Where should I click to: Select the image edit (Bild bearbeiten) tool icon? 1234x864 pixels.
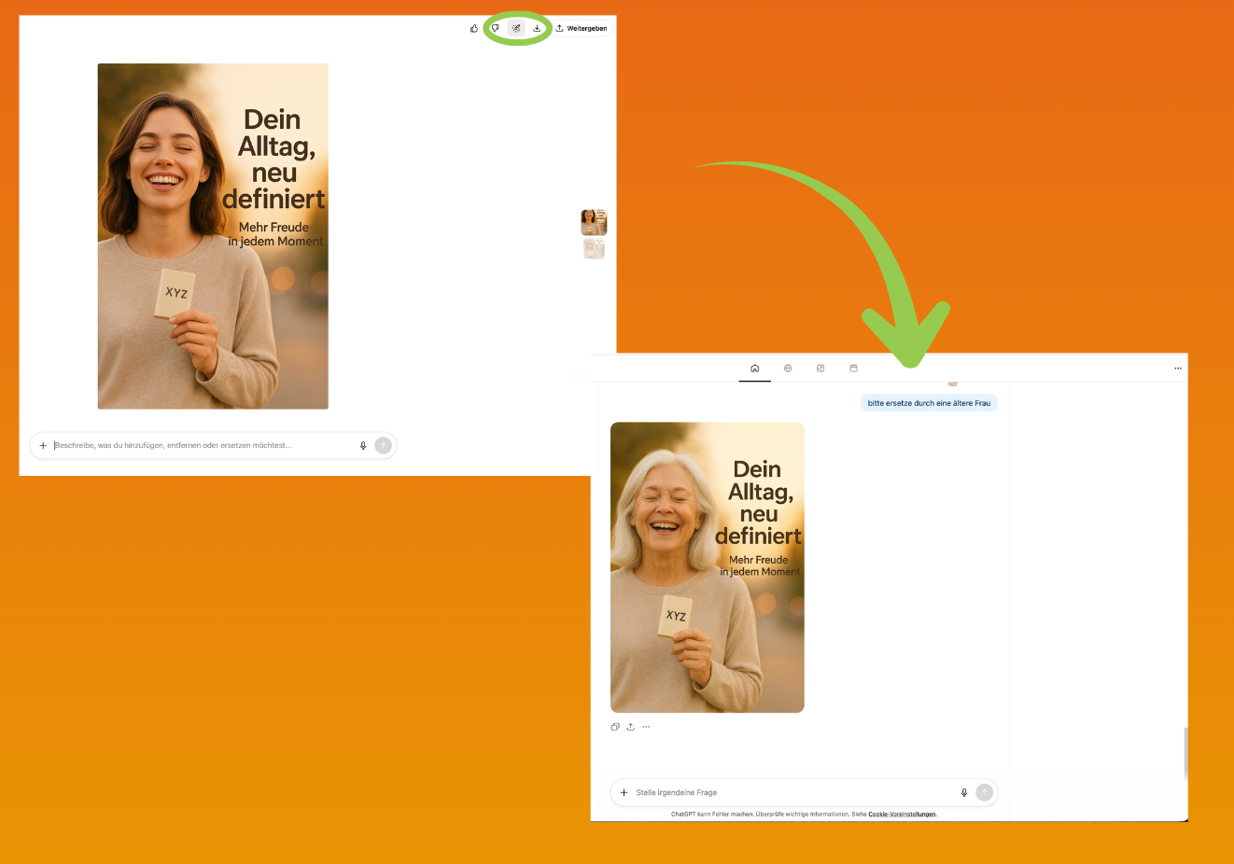pyautogui.click(x=515, y=28)
